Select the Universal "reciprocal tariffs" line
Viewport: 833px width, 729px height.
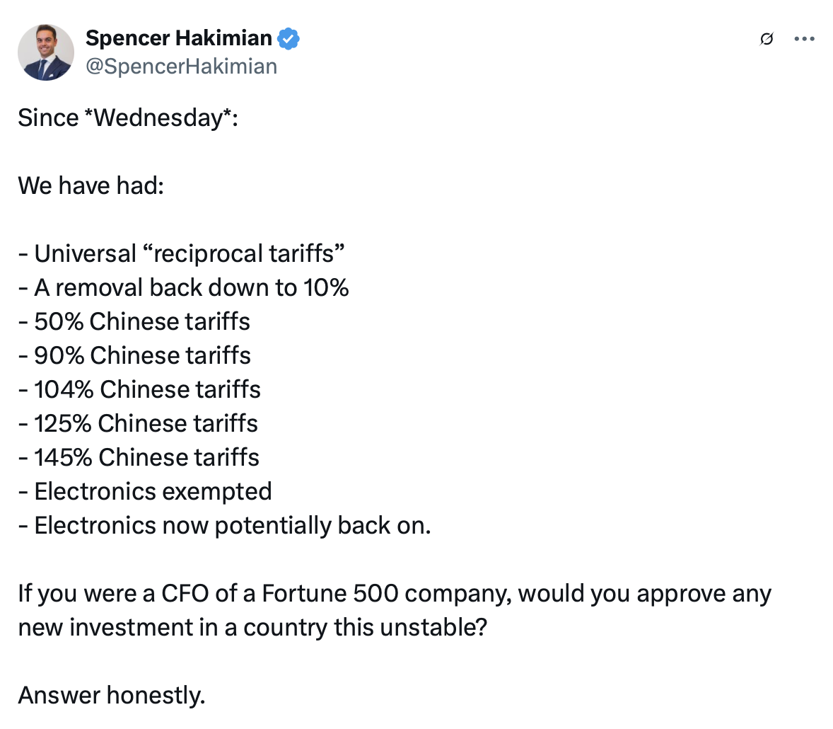[182, 253]
